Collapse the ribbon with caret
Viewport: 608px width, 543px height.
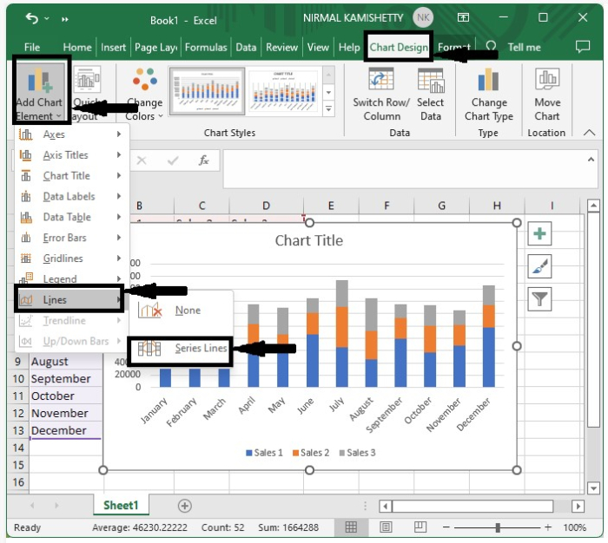589,133
